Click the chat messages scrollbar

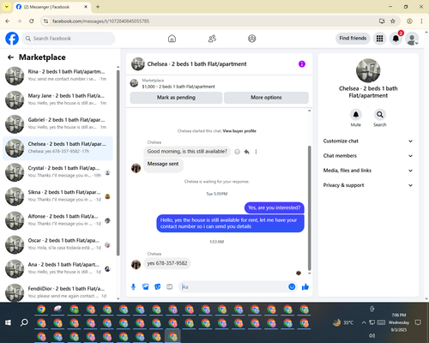click(x=309, y=208)
